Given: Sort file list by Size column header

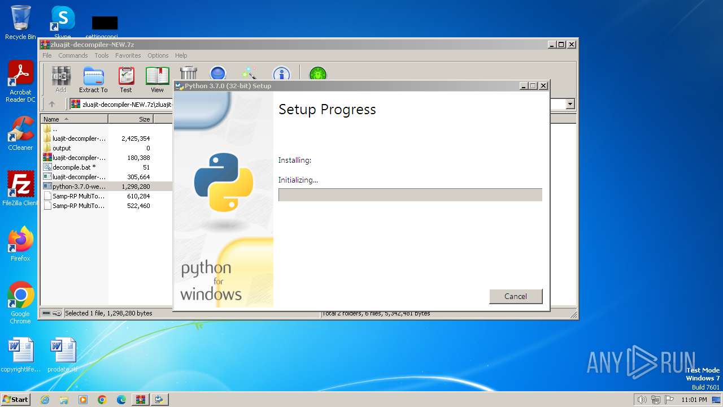Looking at the screenshot, I should [x=130, y=119].
